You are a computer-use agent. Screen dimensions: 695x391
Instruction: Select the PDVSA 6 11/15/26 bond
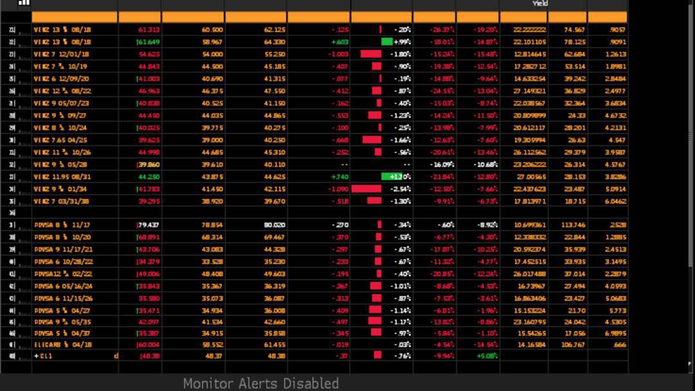[63, 298]
